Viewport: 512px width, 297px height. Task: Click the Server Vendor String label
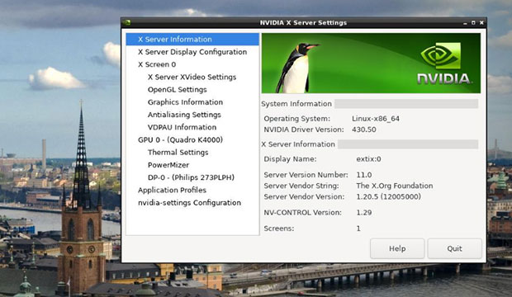coord(301,186)
